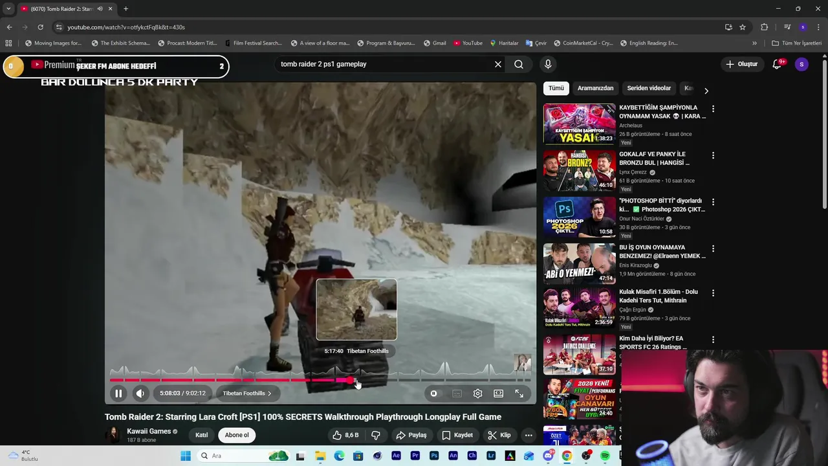Toggle autoplay switch in player controls
The width and height of the screenshot is (828, 466).
434,393
